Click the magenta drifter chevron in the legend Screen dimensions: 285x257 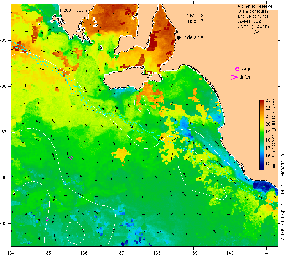[234, 77]
